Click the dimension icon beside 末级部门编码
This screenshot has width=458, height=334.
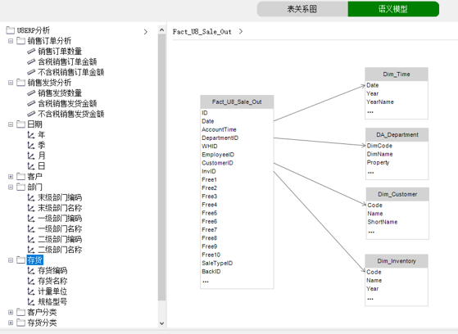[31, 197]
